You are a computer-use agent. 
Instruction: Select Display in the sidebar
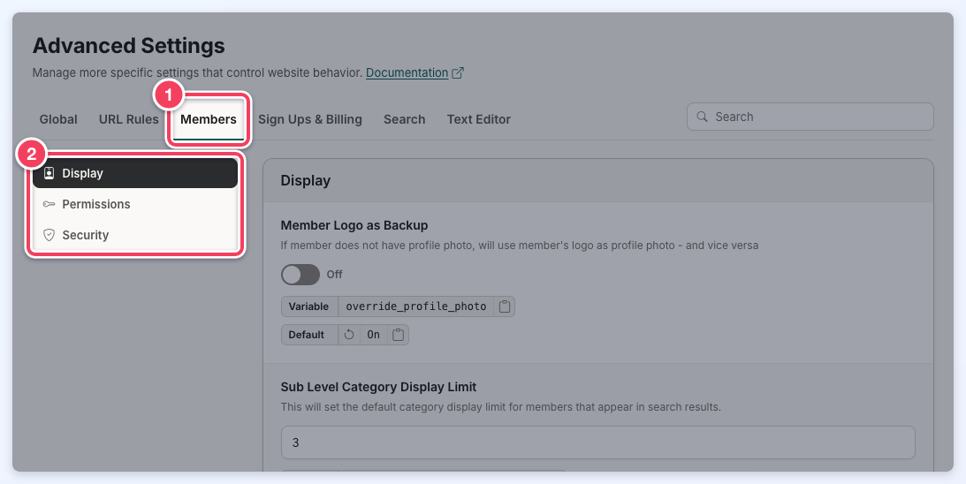pyautogui.click(x=135, y=173)
